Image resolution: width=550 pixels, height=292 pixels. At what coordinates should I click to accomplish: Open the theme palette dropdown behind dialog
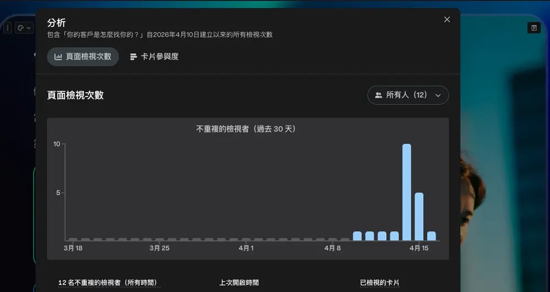[24, 28]
